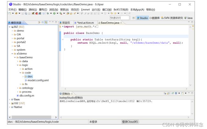
Task: Expand the dsrc folder
Action: (x=23, y=76)
